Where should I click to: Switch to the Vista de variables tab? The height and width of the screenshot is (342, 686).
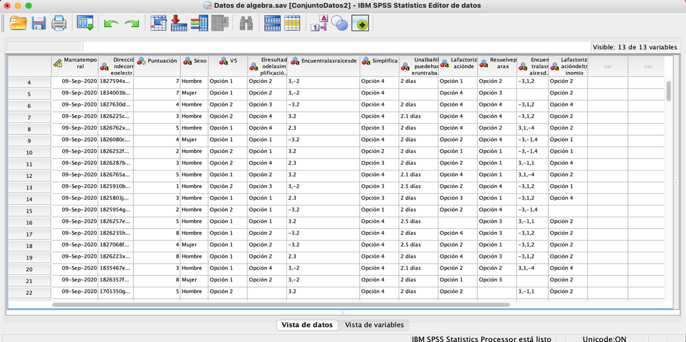(x=374, y=325)
